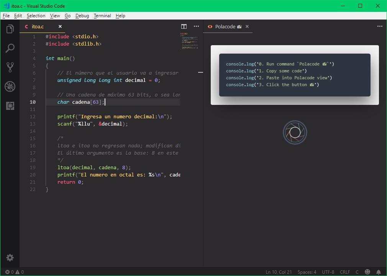Viewport: 387px width, 276px height.
Task: Open the Edit menu
Action: point(18,16)
